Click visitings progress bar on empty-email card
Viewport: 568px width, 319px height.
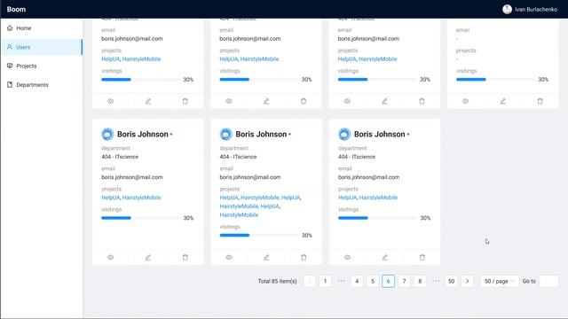pos(495,80)
